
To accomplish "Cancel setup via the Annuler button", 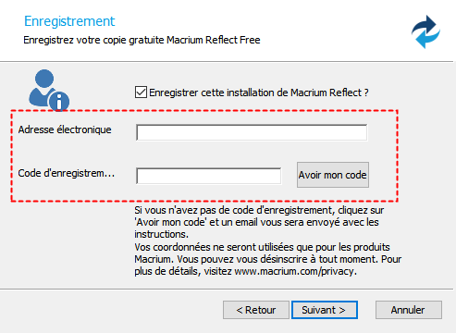I will [409, 310].
